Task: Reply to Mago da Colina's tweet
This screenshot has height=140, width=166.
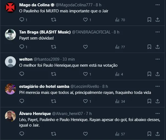Action: point(22,20)
